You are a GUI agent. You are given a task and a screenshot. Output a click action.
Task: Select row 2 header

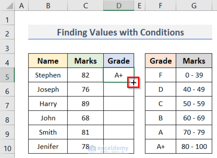7,32
